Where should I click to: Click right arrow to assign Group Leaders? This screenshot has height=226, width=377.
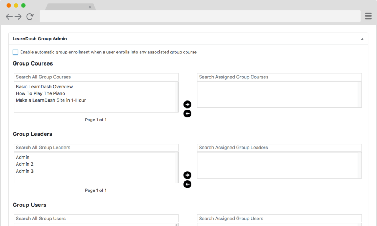(x=187, y=175)
